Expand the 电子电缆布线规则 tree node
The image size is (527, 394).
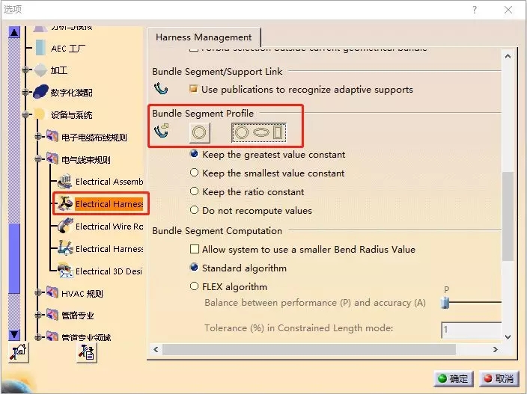pos(38,137)
